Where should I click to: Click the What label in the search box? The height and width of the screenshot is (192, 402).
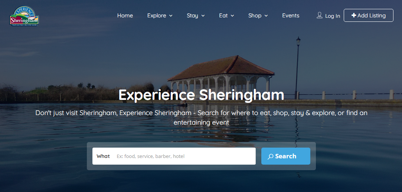coord(103,156)
